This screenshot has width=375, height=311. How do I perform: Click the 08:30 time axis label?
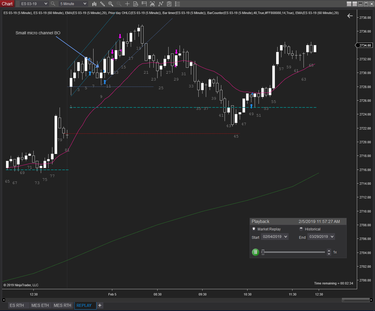point(158,294)
